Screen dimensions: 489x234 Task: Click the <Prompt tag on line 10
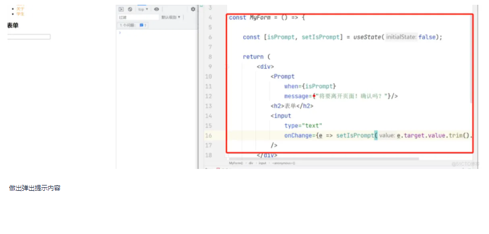283,77
